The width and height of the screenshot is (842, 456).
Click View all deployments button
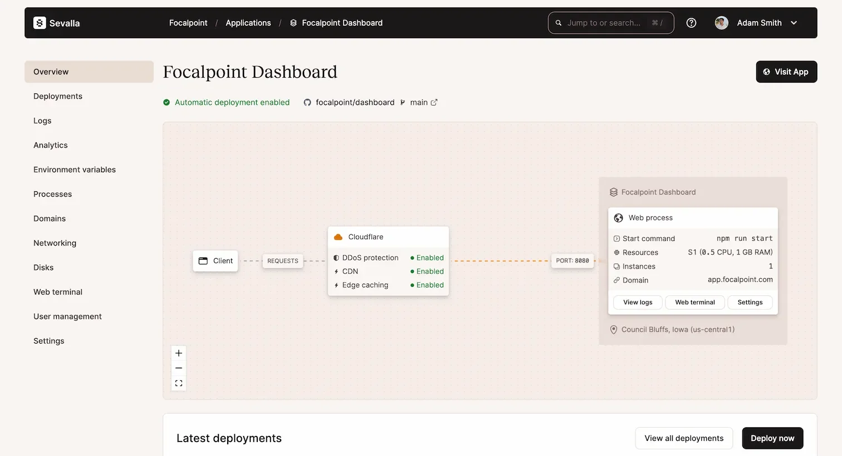684,438
